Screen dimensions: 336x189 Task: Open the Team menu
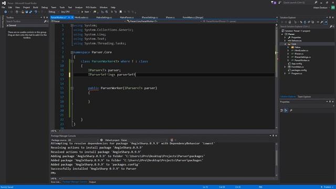tap(54, 7)
